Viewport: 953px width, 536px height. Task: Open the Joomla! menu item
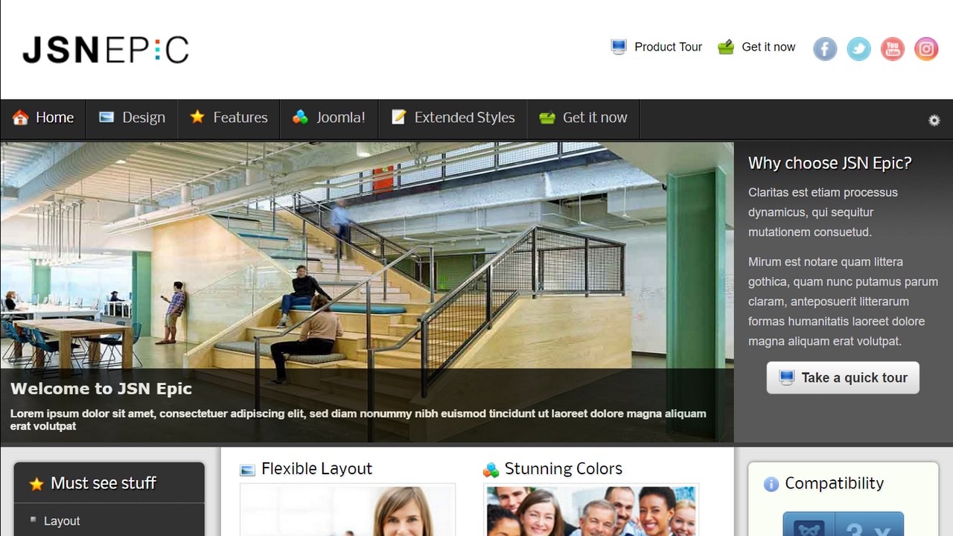(329, 118)
